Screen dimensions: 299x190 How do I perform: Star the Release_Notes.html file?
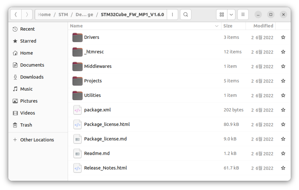(x=283, y=168)
